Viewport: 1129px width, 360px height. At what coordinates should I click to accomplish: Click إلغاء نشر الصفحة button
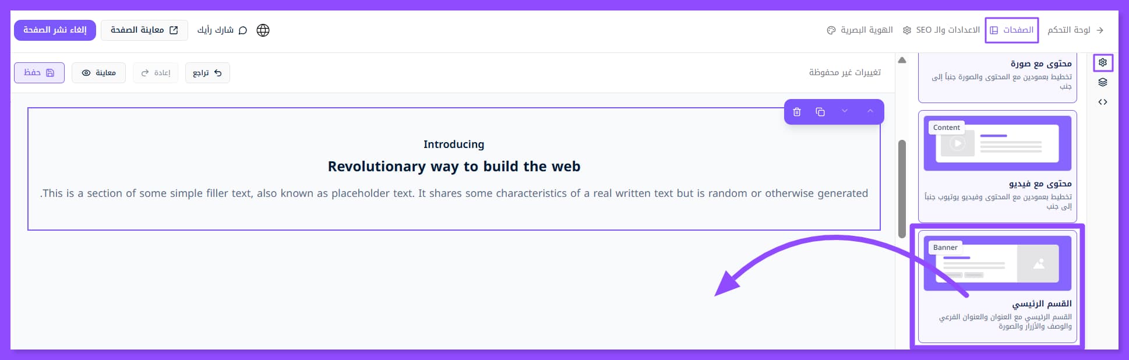point(55,30)
